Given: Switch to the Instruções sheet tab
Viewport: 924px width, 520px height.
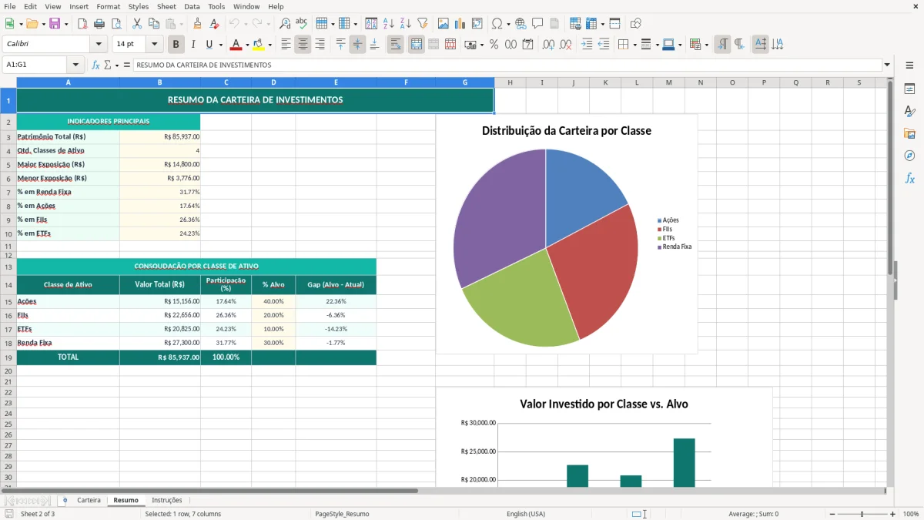Looking at the screenshot, I should click(x=167, y=500).
